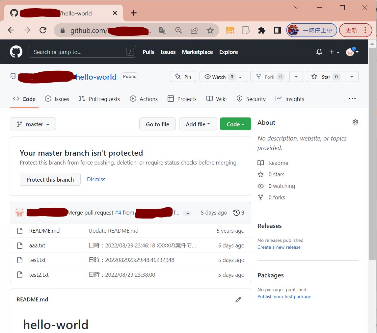The width and height of the screenshot is (377, 333).
Task: Click the GitHub Octocat home logo
Action: click(16, 52)
